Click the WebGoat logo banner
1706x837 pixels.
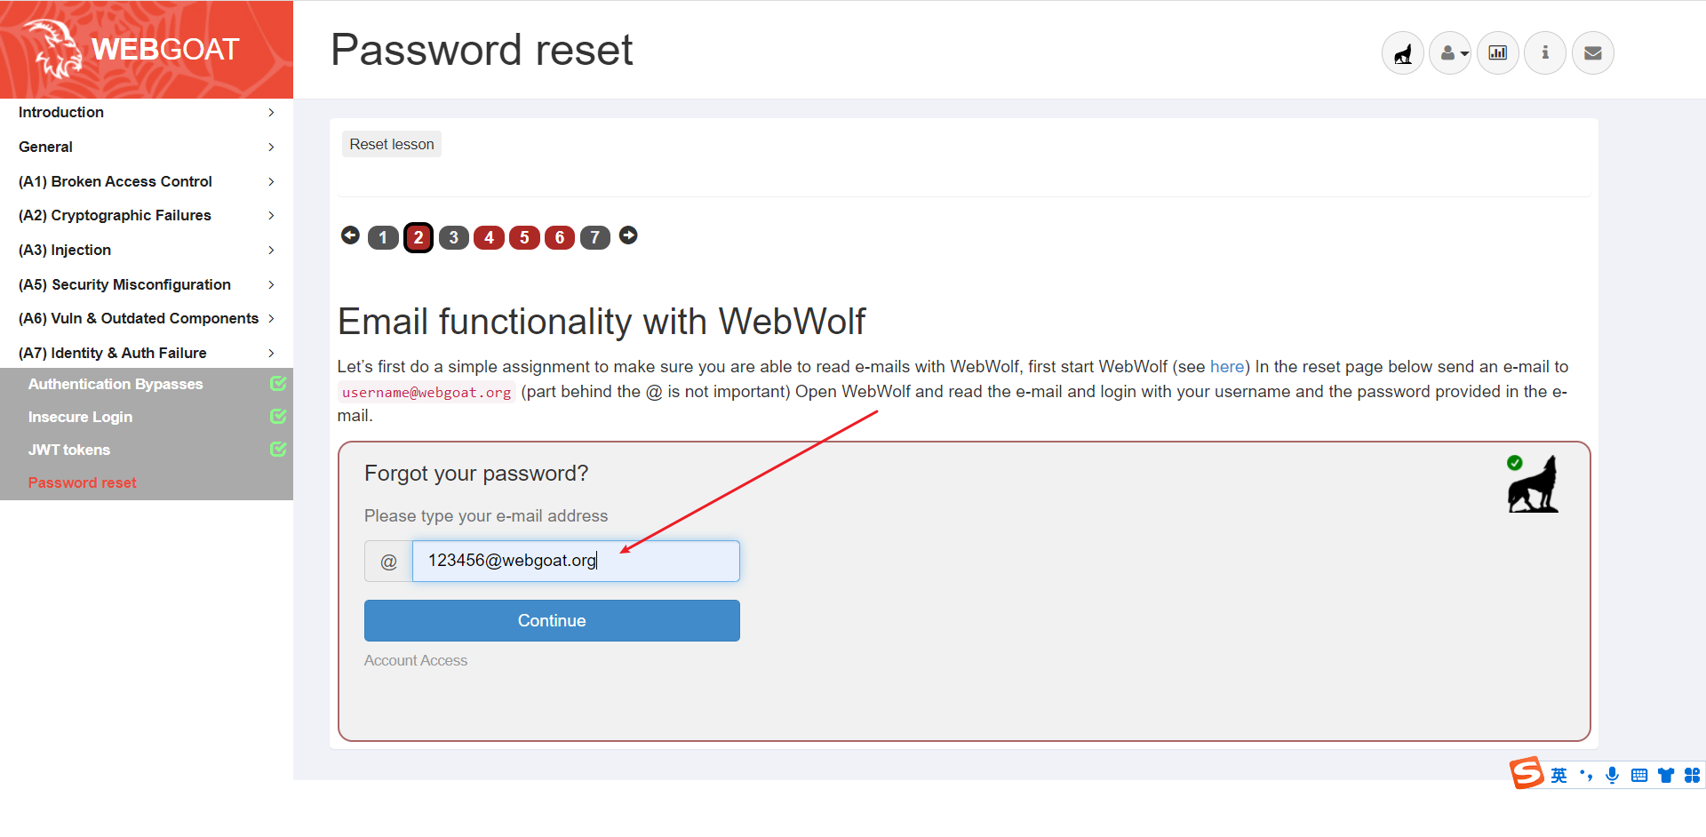coord(147,49)
